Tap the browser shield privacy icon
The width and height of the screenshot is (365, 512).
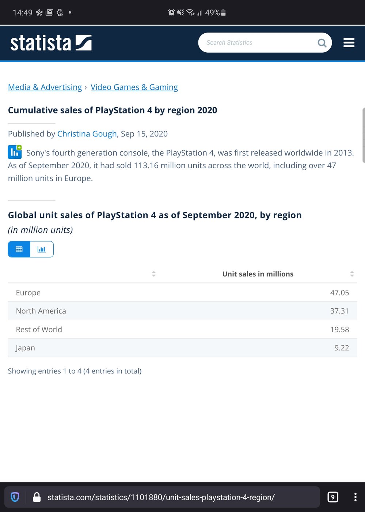click(15, 497)
